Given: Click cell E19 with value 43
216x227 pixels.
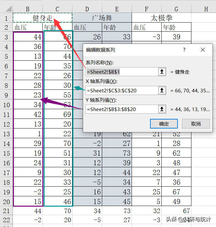Looking at the screenshot, I should pos(117,192).
